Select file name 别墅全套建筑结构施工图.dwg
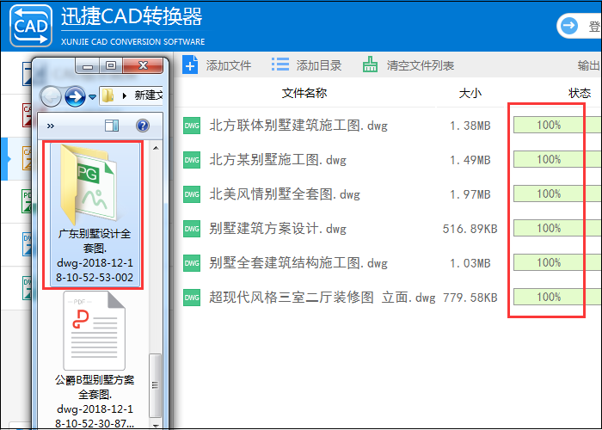 pos(298,263)
